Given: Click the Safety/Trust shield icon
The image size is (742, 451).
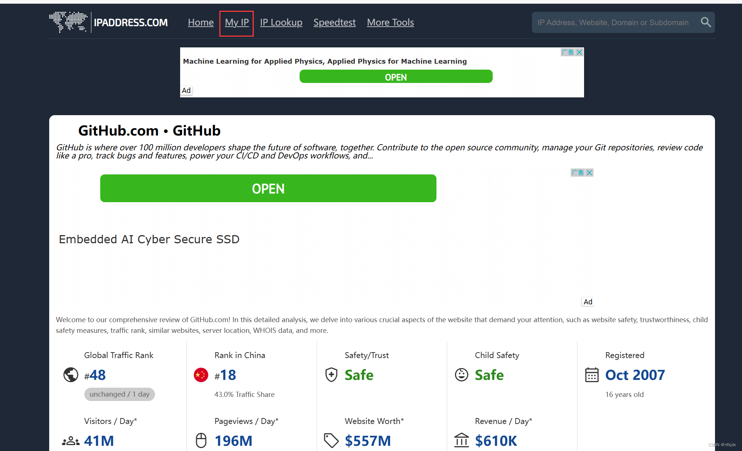Looking at the screenshot, I should (x=331, y=375).
